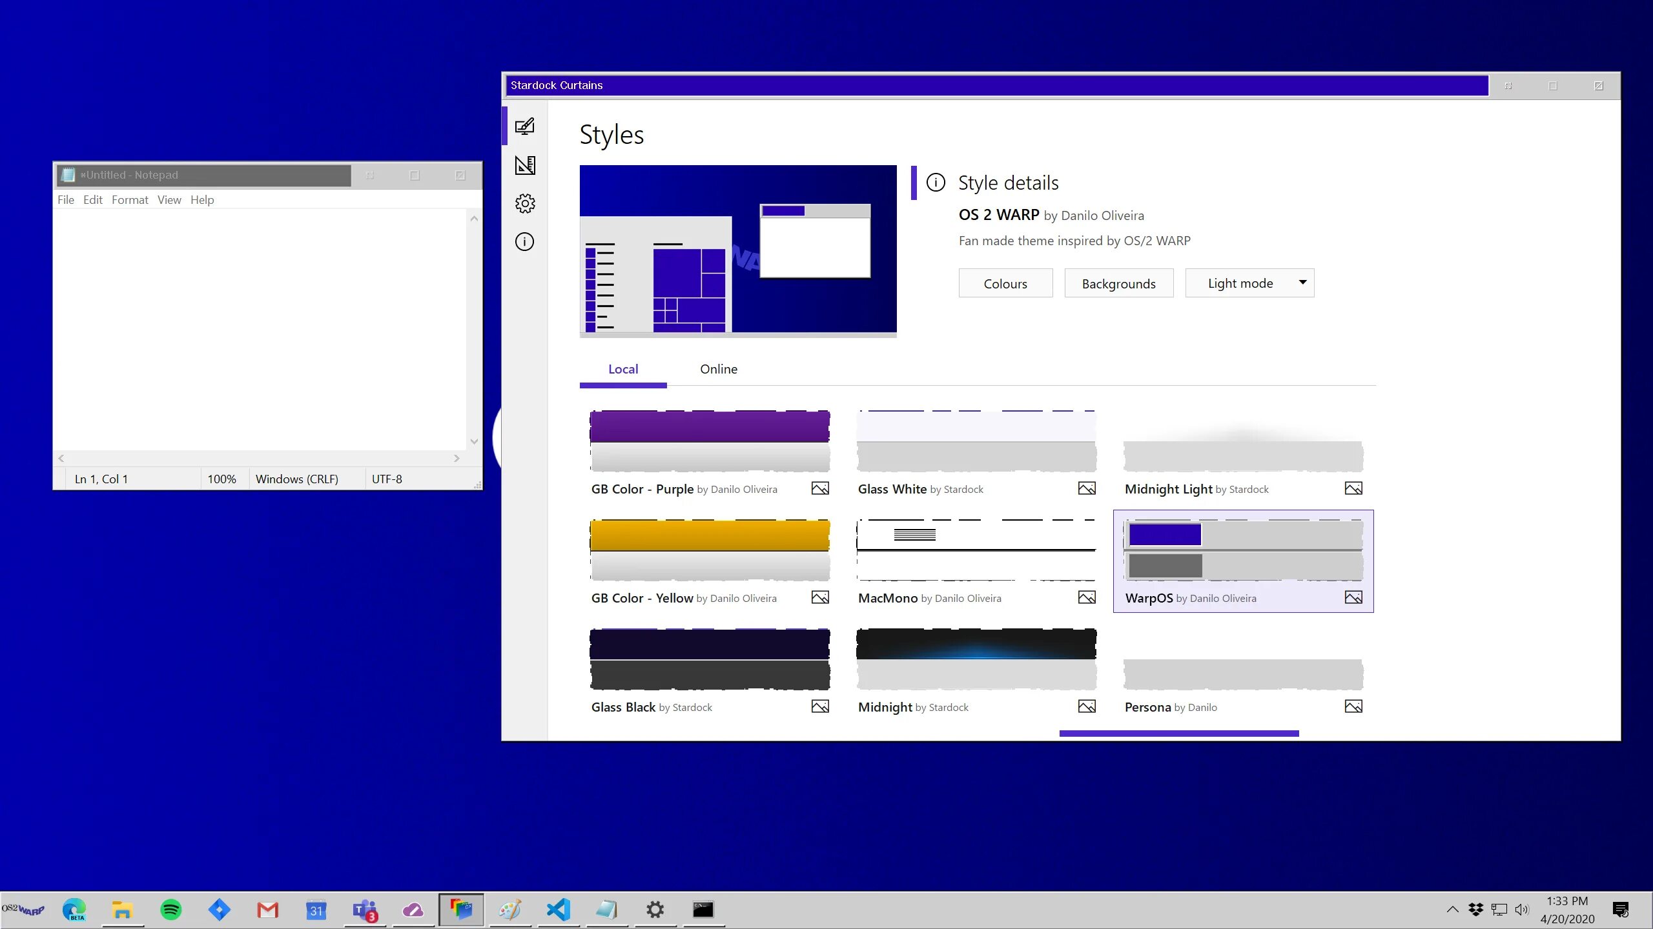
Task: Click the image icon next to Glass White
Action: (x=1087, y=488)
